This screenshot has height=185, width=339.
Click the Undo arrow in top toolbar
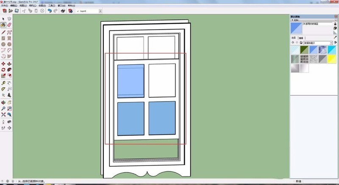[x=50, y=11]
